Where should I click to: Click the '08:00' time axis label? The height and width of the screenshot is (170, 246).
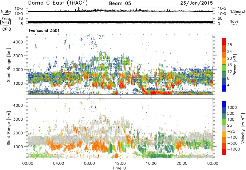click(x=89, y=164)
